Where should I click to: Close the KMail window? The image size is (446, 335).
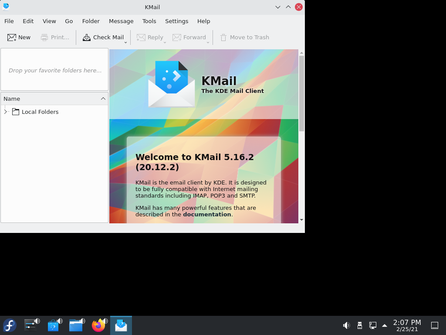(299, 7)
